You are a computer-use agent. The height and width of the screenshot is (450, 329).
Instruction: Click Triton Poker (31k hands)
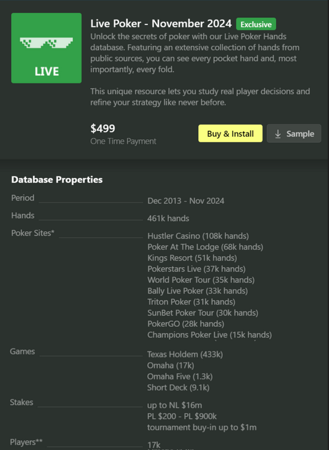point(191,302)
